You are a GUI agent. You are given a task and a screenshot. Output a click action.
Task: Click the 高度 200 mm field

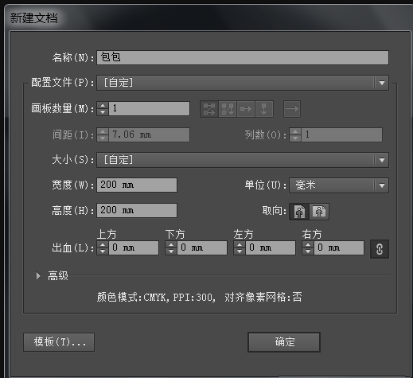137,210
